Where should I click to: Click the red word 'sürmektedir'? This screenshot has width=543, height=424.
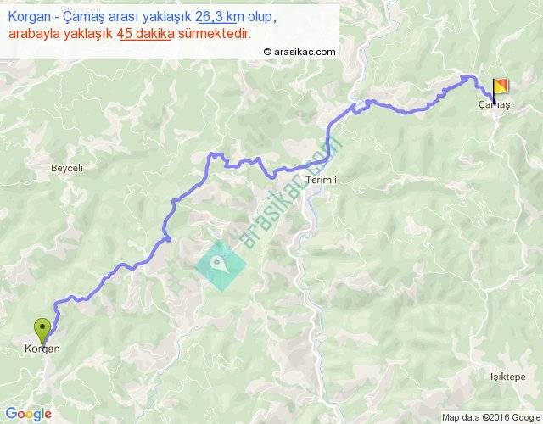tap(214, 34)
